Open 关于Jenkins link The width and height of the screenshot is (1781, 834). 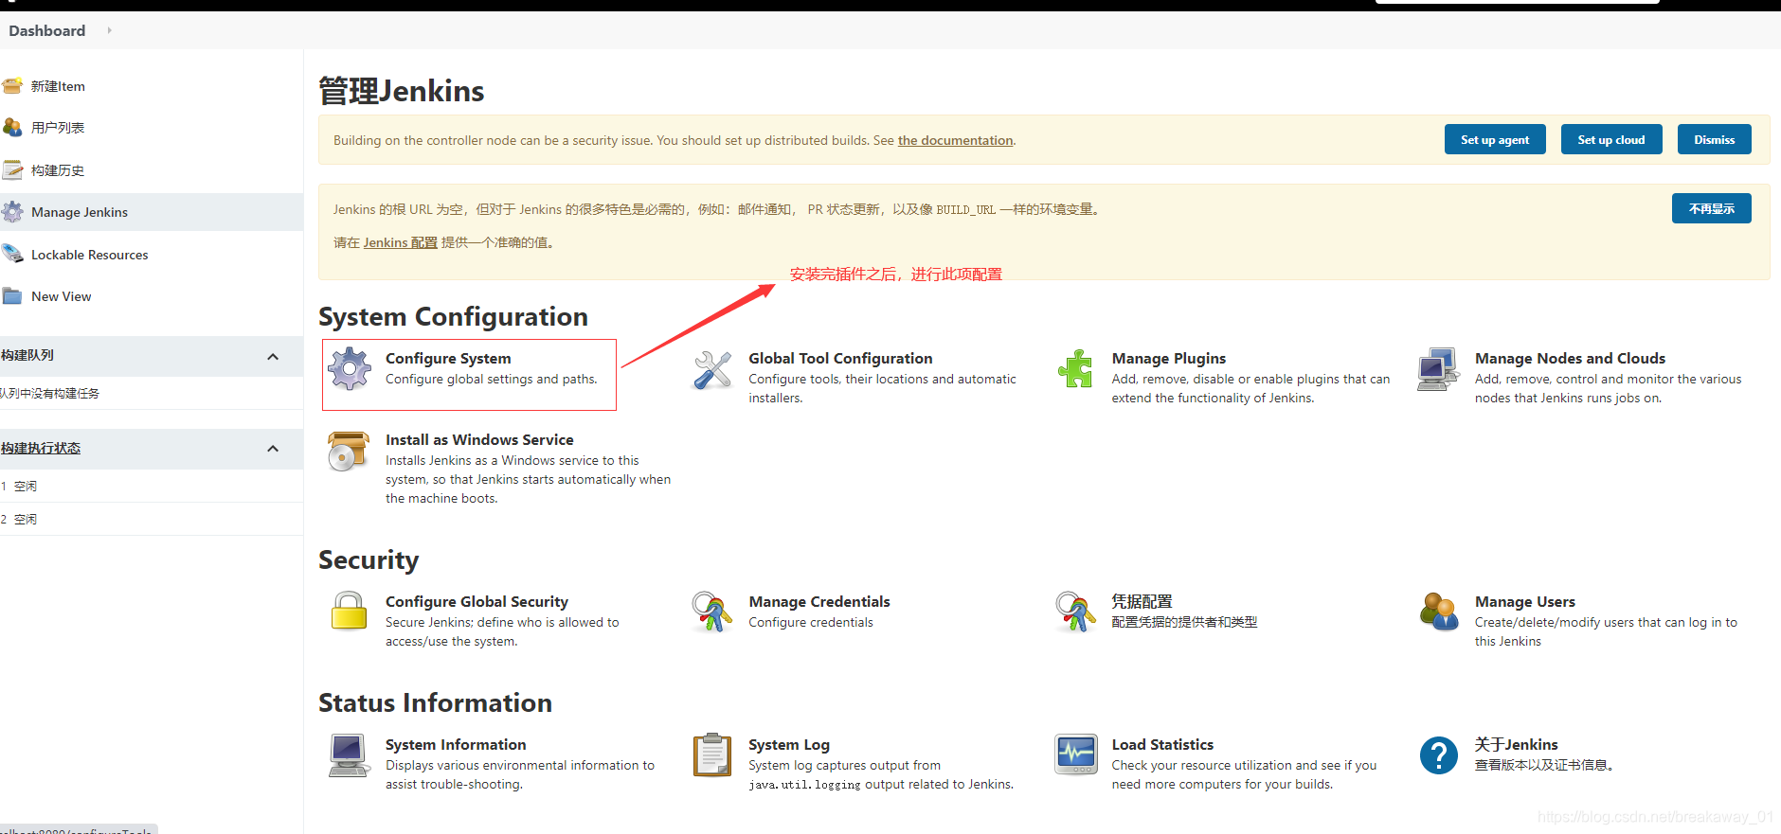1516,744
